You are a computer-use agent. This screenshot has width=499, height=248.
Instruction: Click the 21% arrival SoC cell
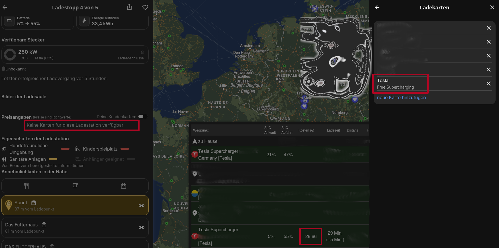click(x=271, y=155)
